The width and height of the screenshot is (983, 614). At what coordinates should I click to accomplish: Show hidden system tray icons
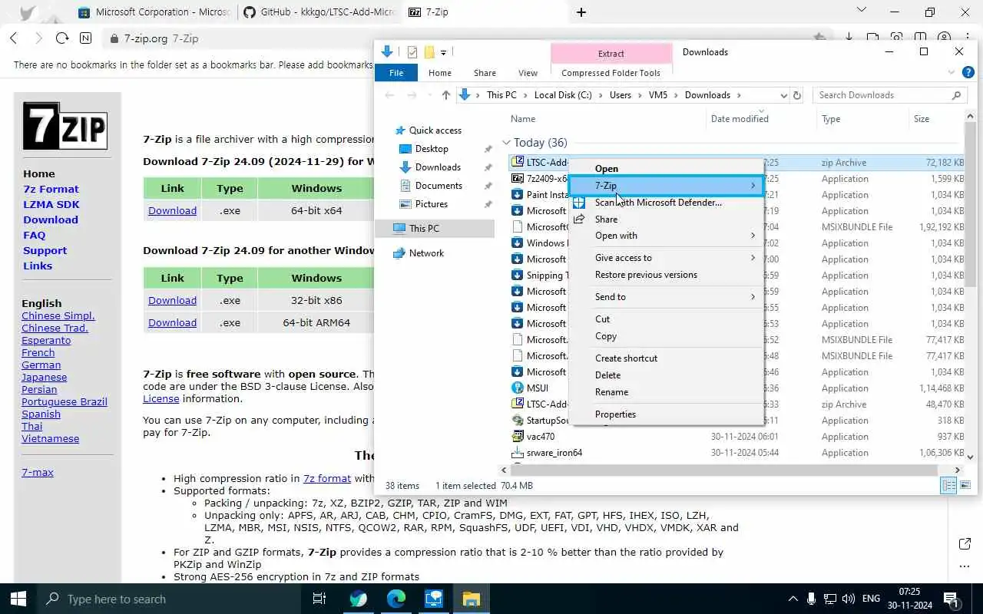[793, 599]
